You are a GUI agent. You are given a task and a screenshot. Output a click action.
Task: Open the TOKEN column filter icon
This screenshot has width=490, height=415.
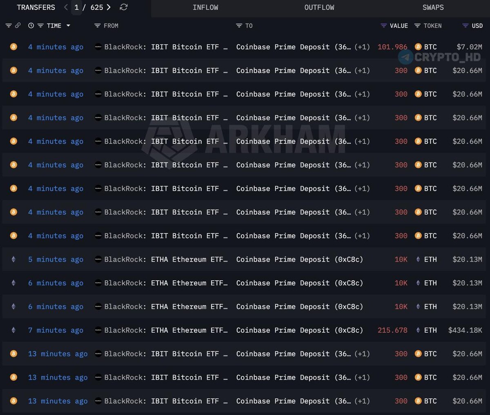[417, 26]
